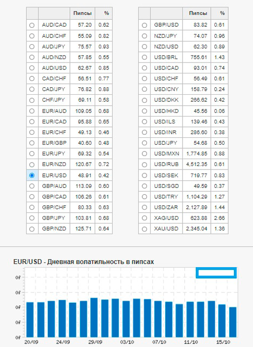This screenshot has height=347, width=253.
Task: Select the USD/TRY radio option
Action: 144,197
